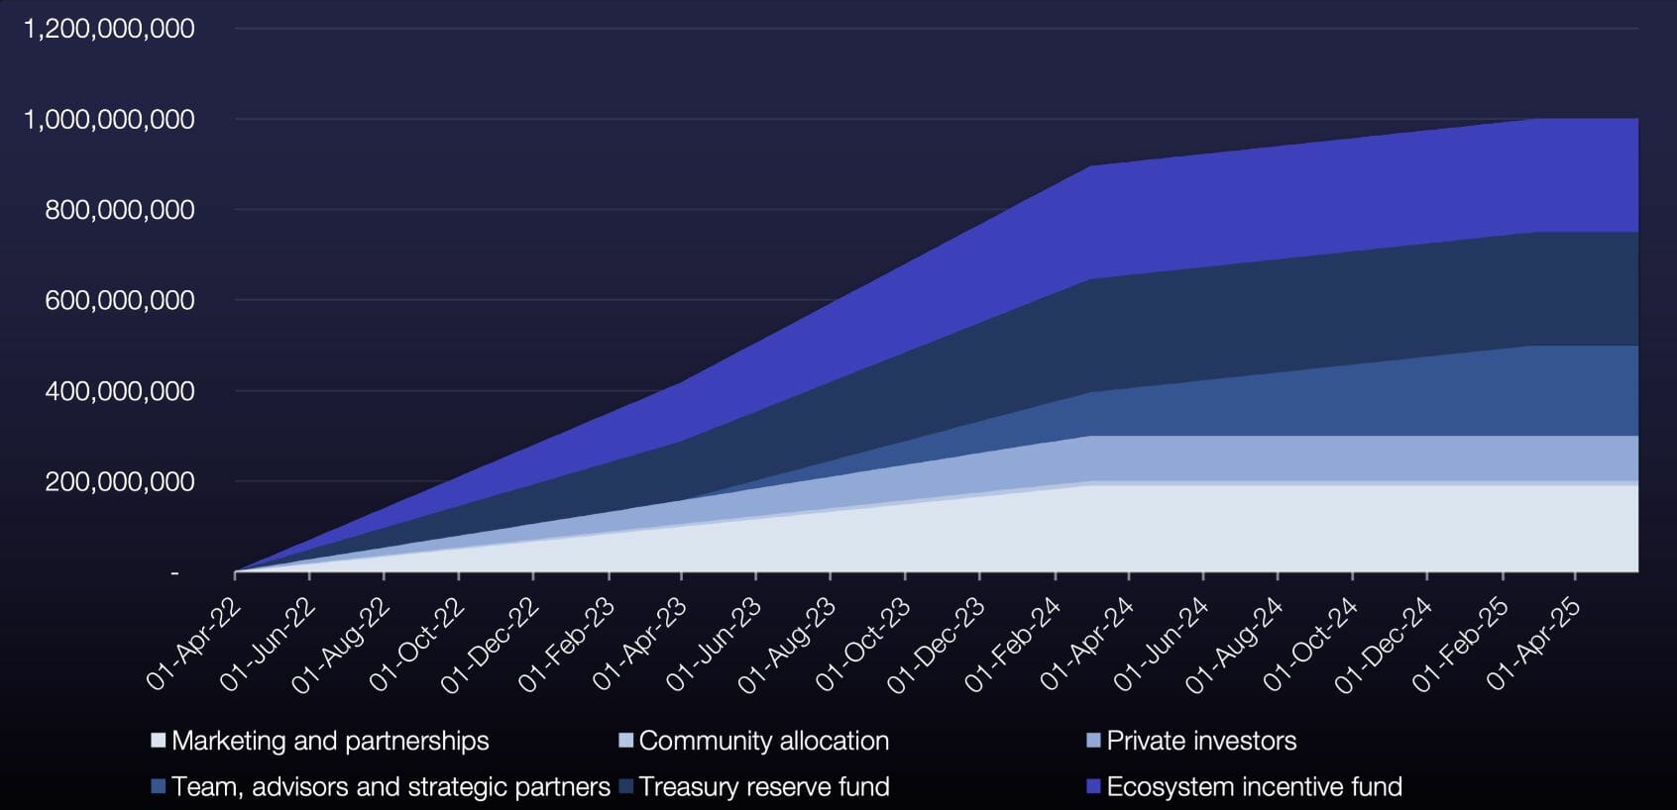Click the 01-Aug-22 x-axis date label
This screenshot has width=1677, height=810.
(343, 645)
